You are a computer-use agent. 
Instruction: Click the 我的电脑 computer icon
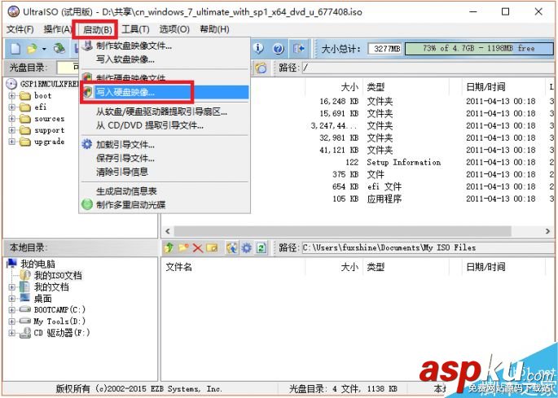coord(11,264)
